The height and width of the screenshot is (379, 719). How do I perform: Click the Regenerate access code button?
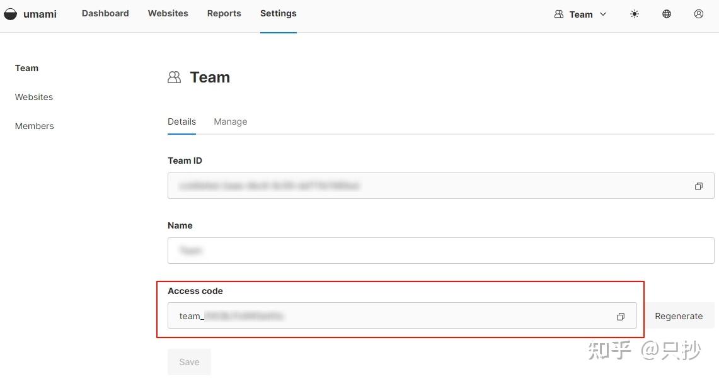[x=679, y=316]
